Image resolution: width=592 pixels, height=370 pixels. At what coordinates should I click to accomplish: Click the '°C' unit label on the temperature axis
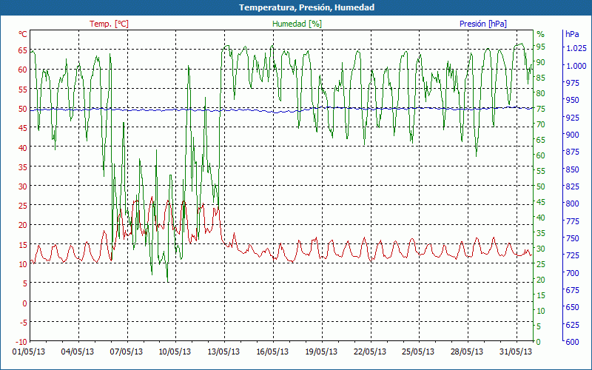tap(23, 34)
